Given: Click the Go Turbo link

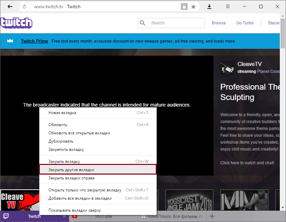Looking at the screenshot, I should click(x=245, y=23).
